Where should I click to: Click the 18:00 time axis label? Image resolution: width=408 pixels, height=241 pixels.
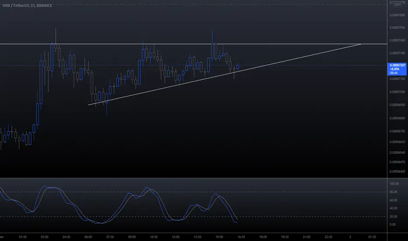(263, 237)
